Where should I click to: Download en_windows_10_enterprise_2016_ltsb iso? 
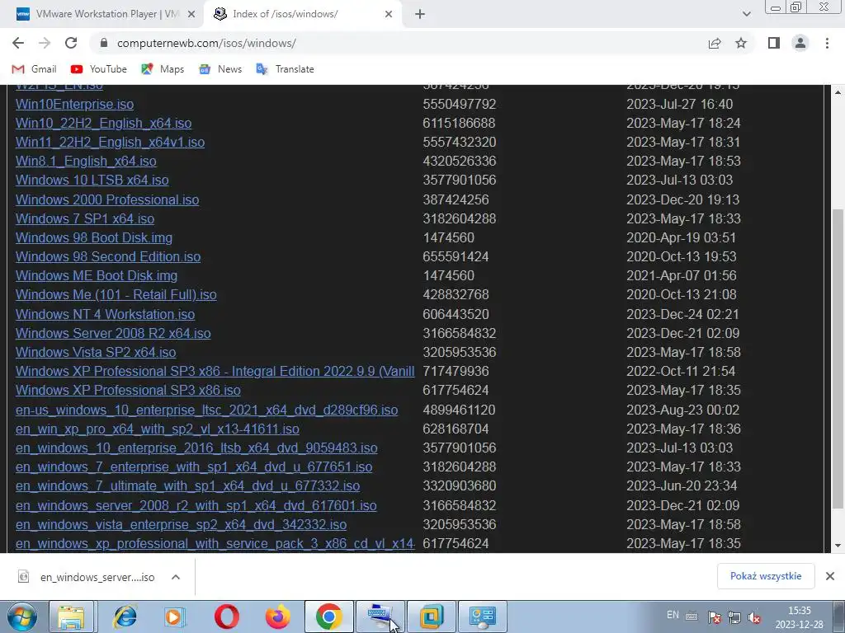[196, 448]
